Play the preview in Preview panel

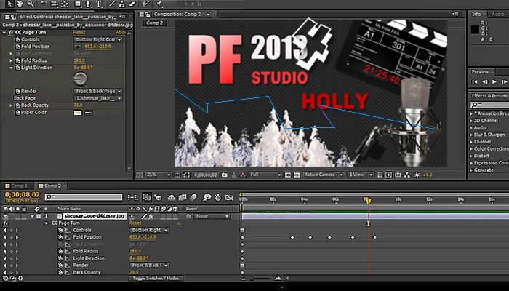(494, 81)
